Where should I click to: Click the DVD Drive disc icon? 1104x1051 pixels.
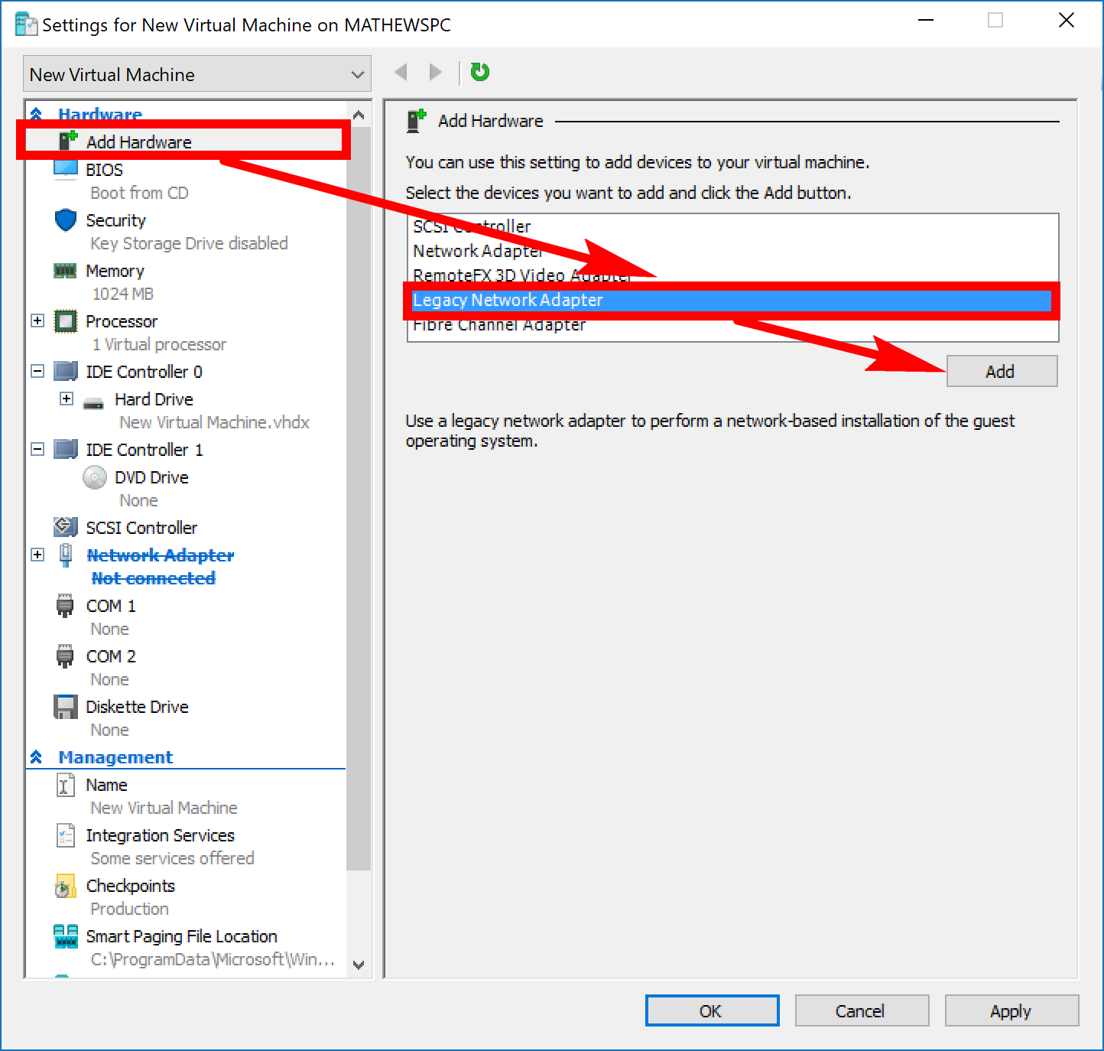[94, 477]
